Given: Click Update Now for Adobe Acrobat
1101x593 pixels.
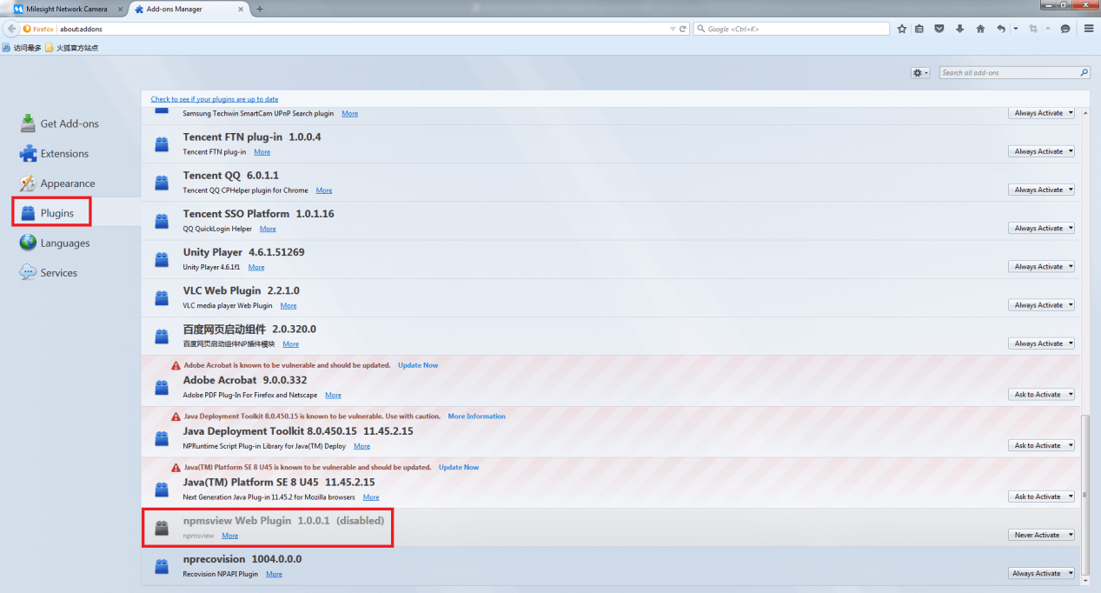Looking at the screenshot, I should 418,365.
